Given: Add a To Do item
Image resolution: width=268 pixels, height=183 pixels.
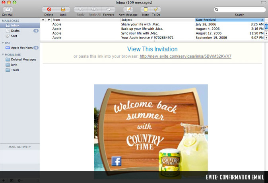Looking at the screenshot, I should pos(156,9).
